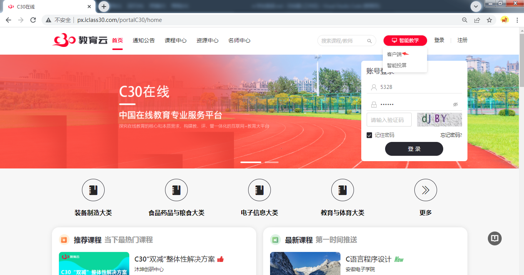Toggle password visibility eye icon
Image resolution: width=524 pixels, height=275 pixels.
coord(456,105)
